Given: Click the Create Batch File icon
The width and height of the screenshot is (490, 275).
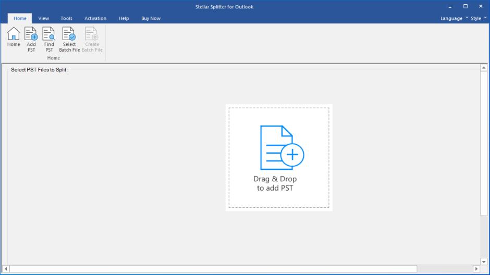Looking at the screenshot, I should (92, 40).
